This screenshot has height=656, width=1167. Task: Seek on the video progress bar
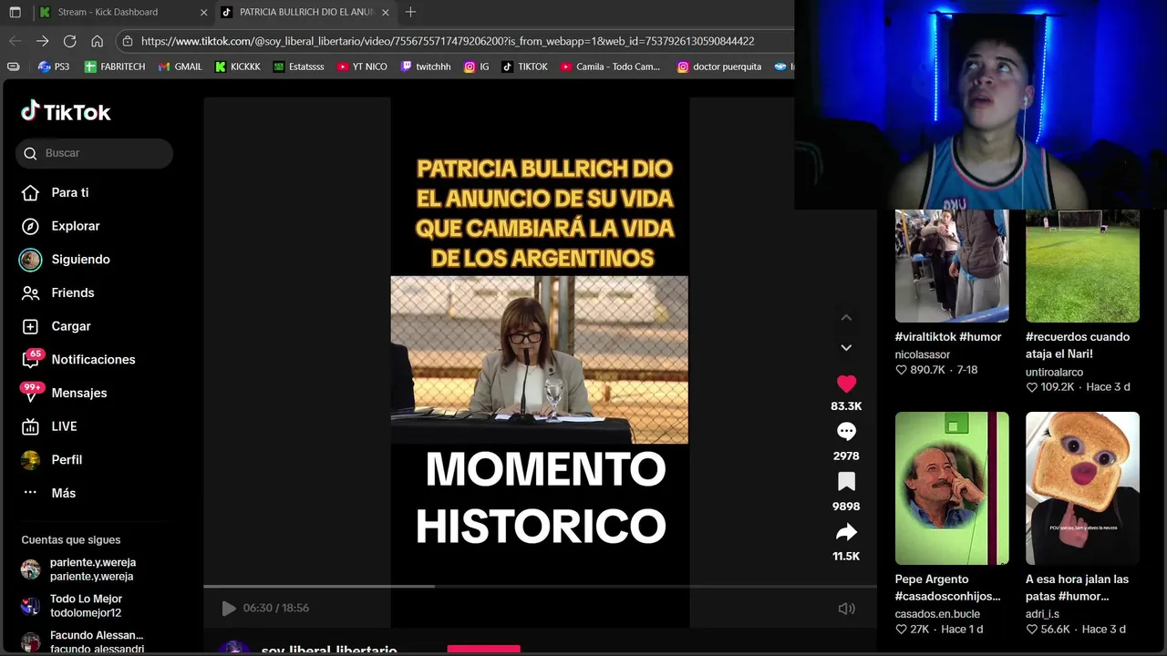(x=540, y=586)
